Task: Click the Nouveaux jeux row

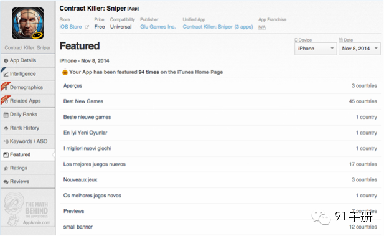Action: (x=220, y=179)
